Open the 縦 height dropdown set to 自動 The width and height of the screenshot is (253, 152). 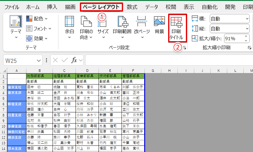tap(229, 29)
